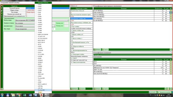The image size is (173, 97).
Task: Open Вид опоры 'Опора квадратная' dropdown
Action: [x=25, y=29]
